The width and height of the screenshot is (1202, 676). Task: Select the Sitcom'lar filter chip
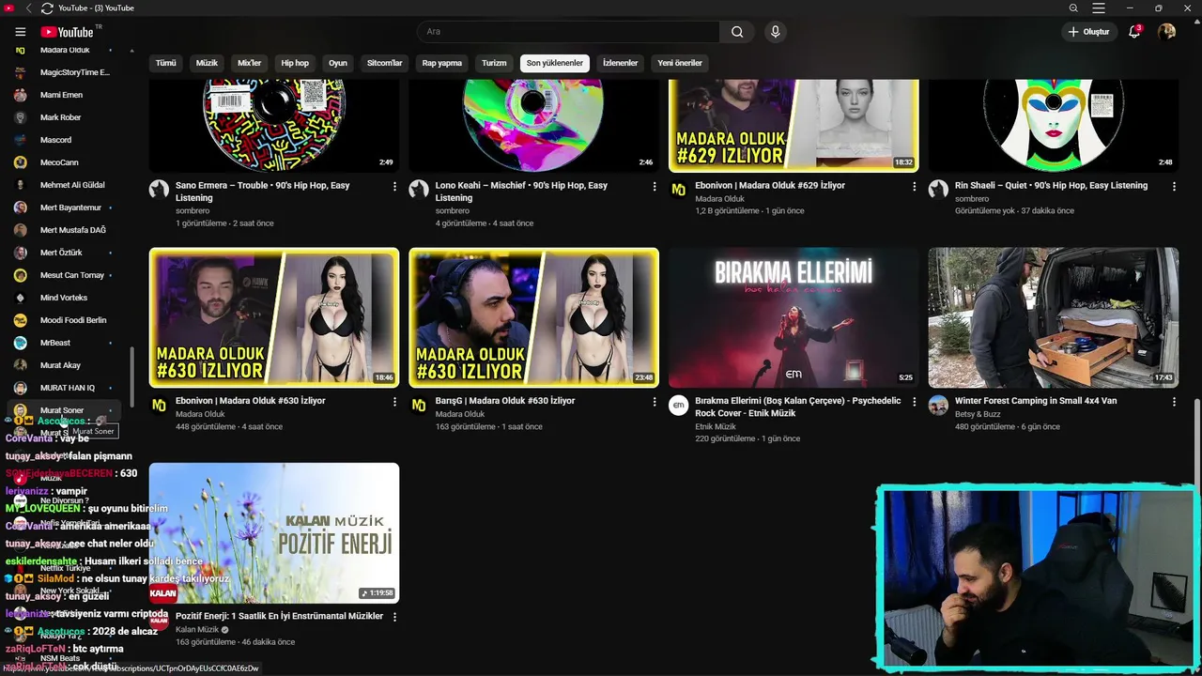(385, 63)
